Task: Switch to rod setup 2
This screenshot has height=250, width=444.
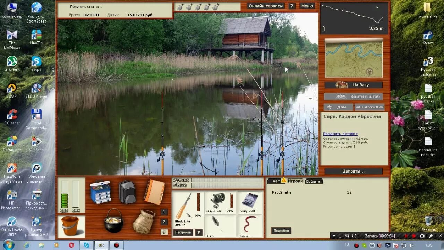Action: (x=164, y=222)
